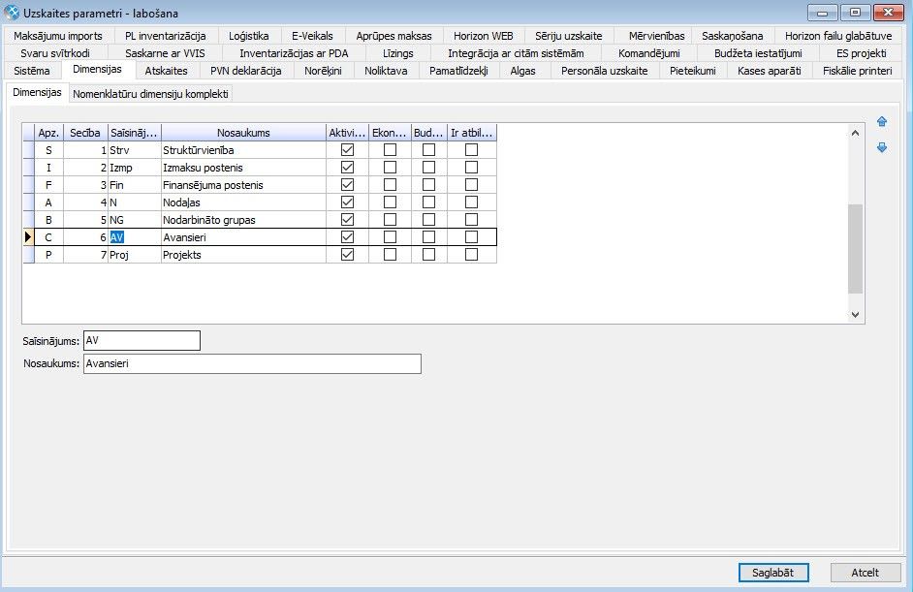The height and width of the screenshot is (592, 913).
Task: Click the vertical scrollbar thumb of table
Action: point(855,249)
